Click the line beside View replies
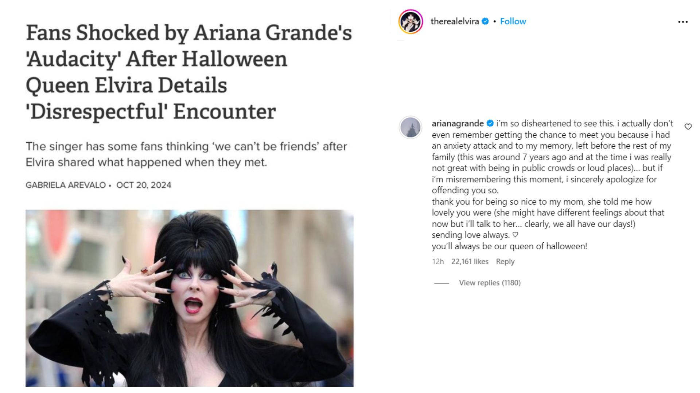Screen dimensions: 700x393 click(442, 283)
